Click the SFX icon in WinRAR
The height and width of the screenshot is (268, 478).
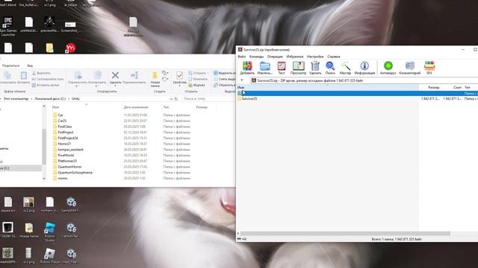pos(429,68)
